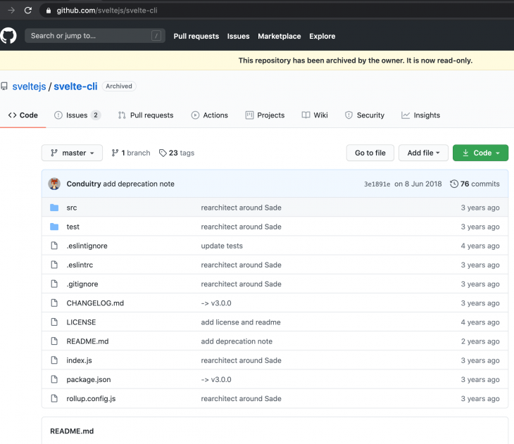Open the Issues tab
Image resolution: width=514 pixels, height=444 pixels.
pyautogui.click(x=77, y=115)
